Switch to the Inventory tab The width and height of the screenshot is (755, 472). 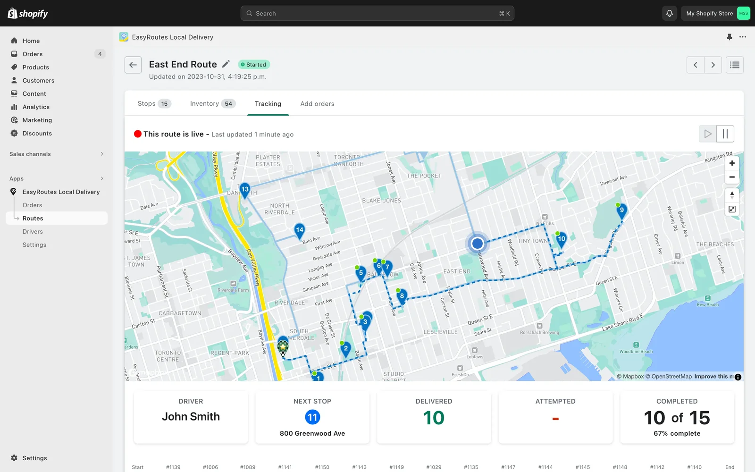(212, 103)
